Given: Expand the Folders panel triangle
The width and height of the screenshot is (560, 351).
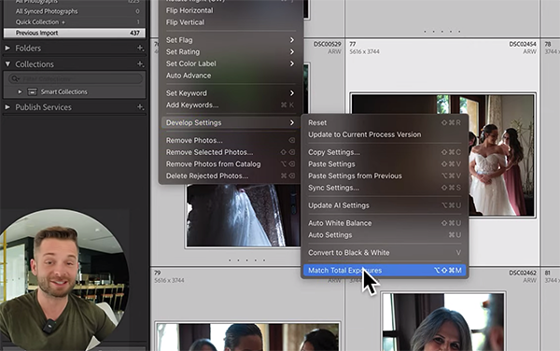Looking at the screenshot, I should pos(7,48).
